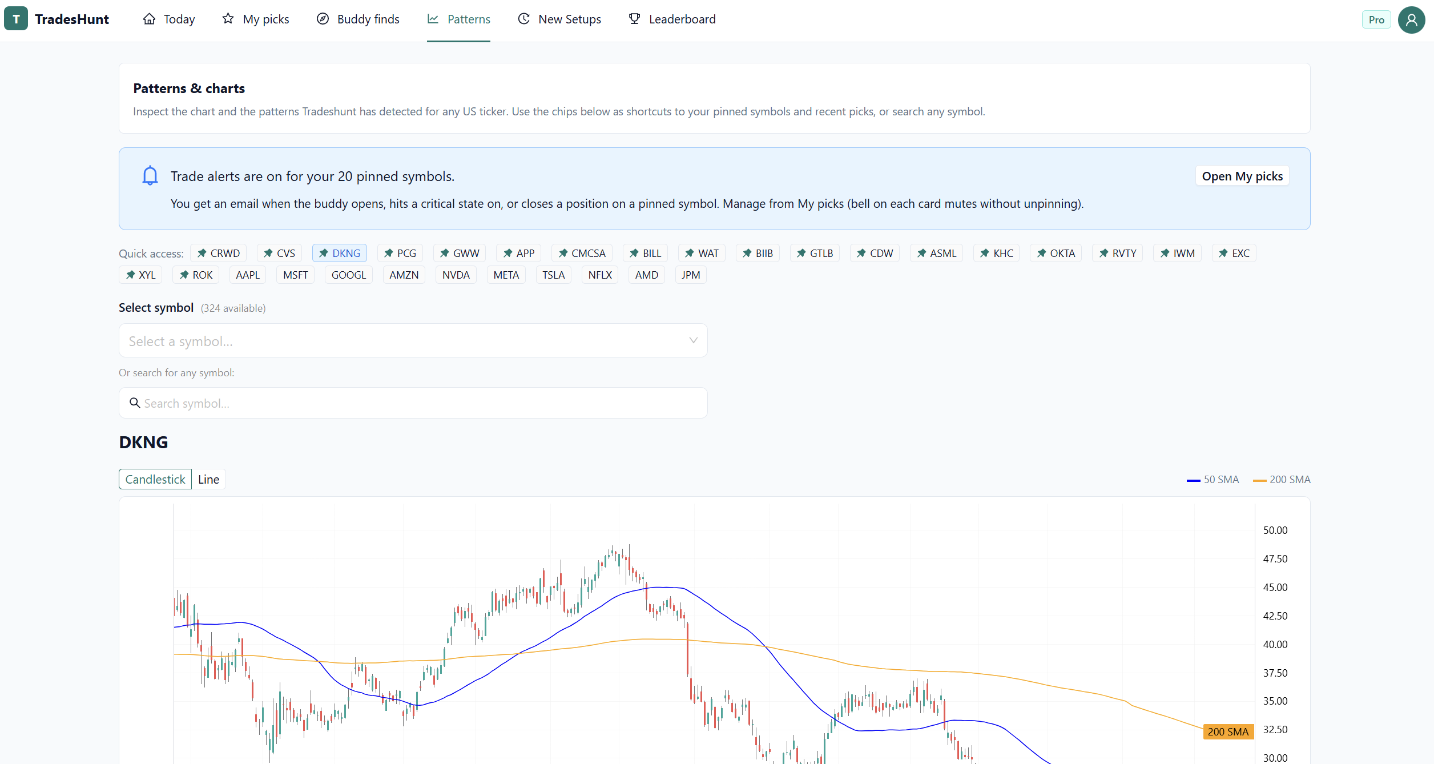The image size is (1434, 764).
Task: Click the Buddy finds compass icon
Action: click(323, 19)
